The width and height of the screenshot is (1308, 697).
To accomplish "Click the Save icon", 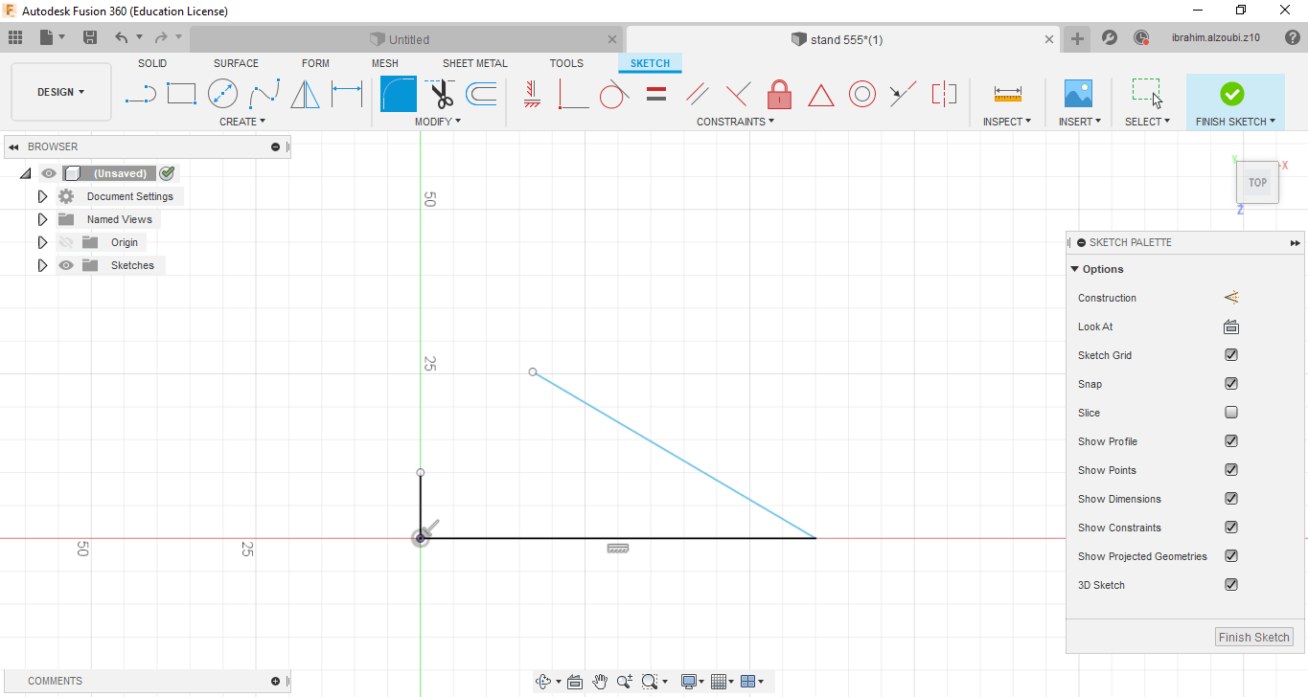I will point(90,37).
